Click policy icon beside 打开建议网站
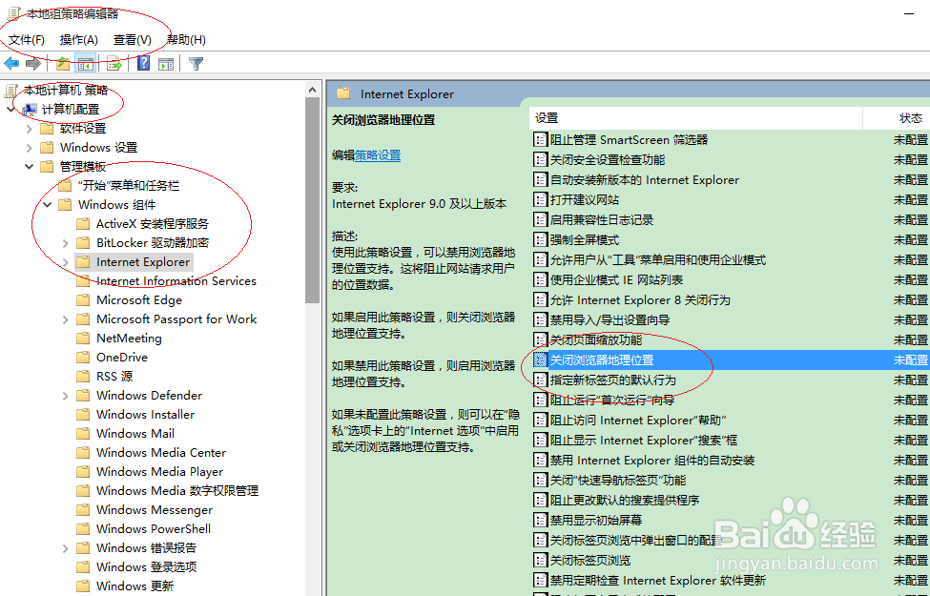Screen dimensions: 930x596 (540, 200)
